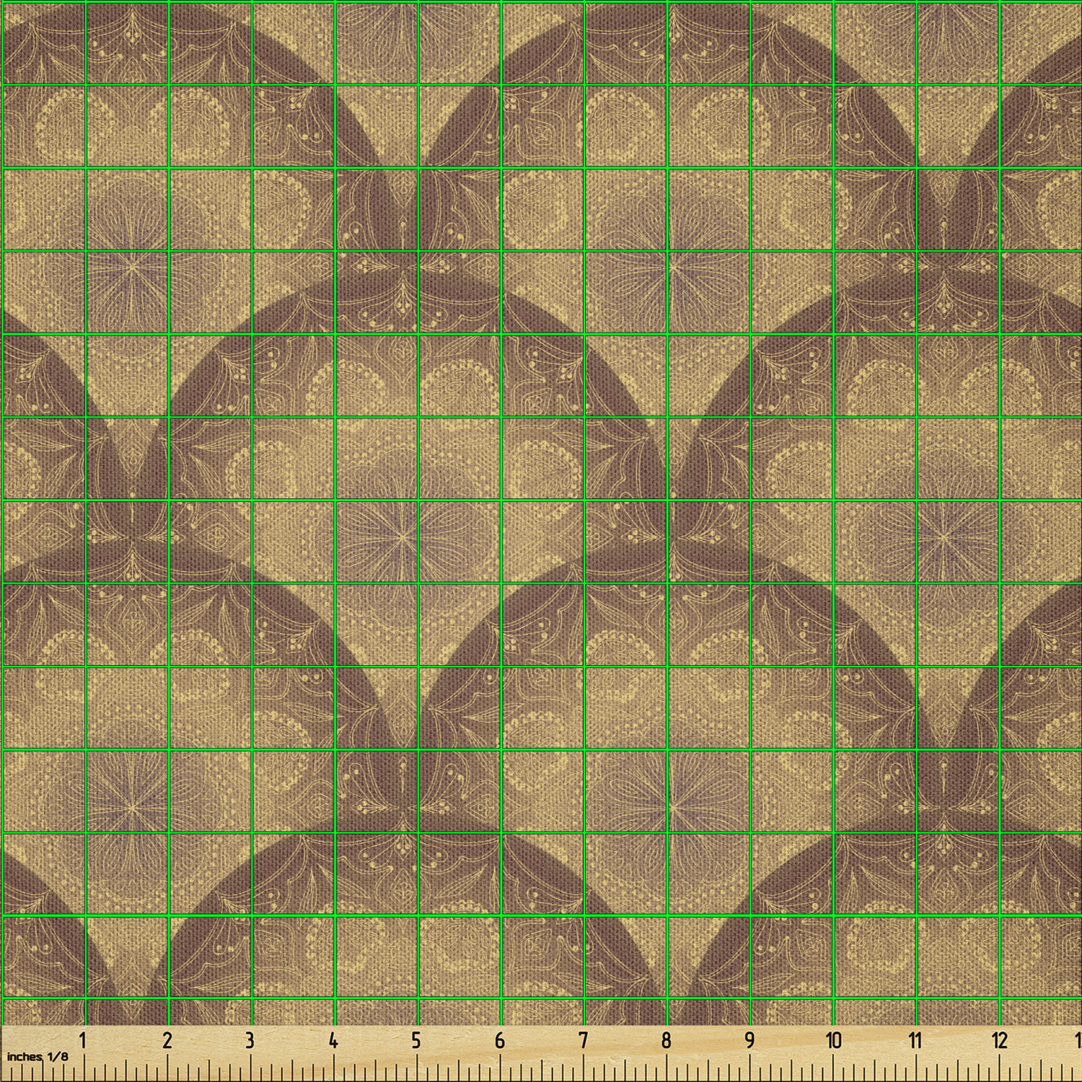Click the ruler number 9
This screenshot has height=1082, width=1082.
tap(749, 1041)
